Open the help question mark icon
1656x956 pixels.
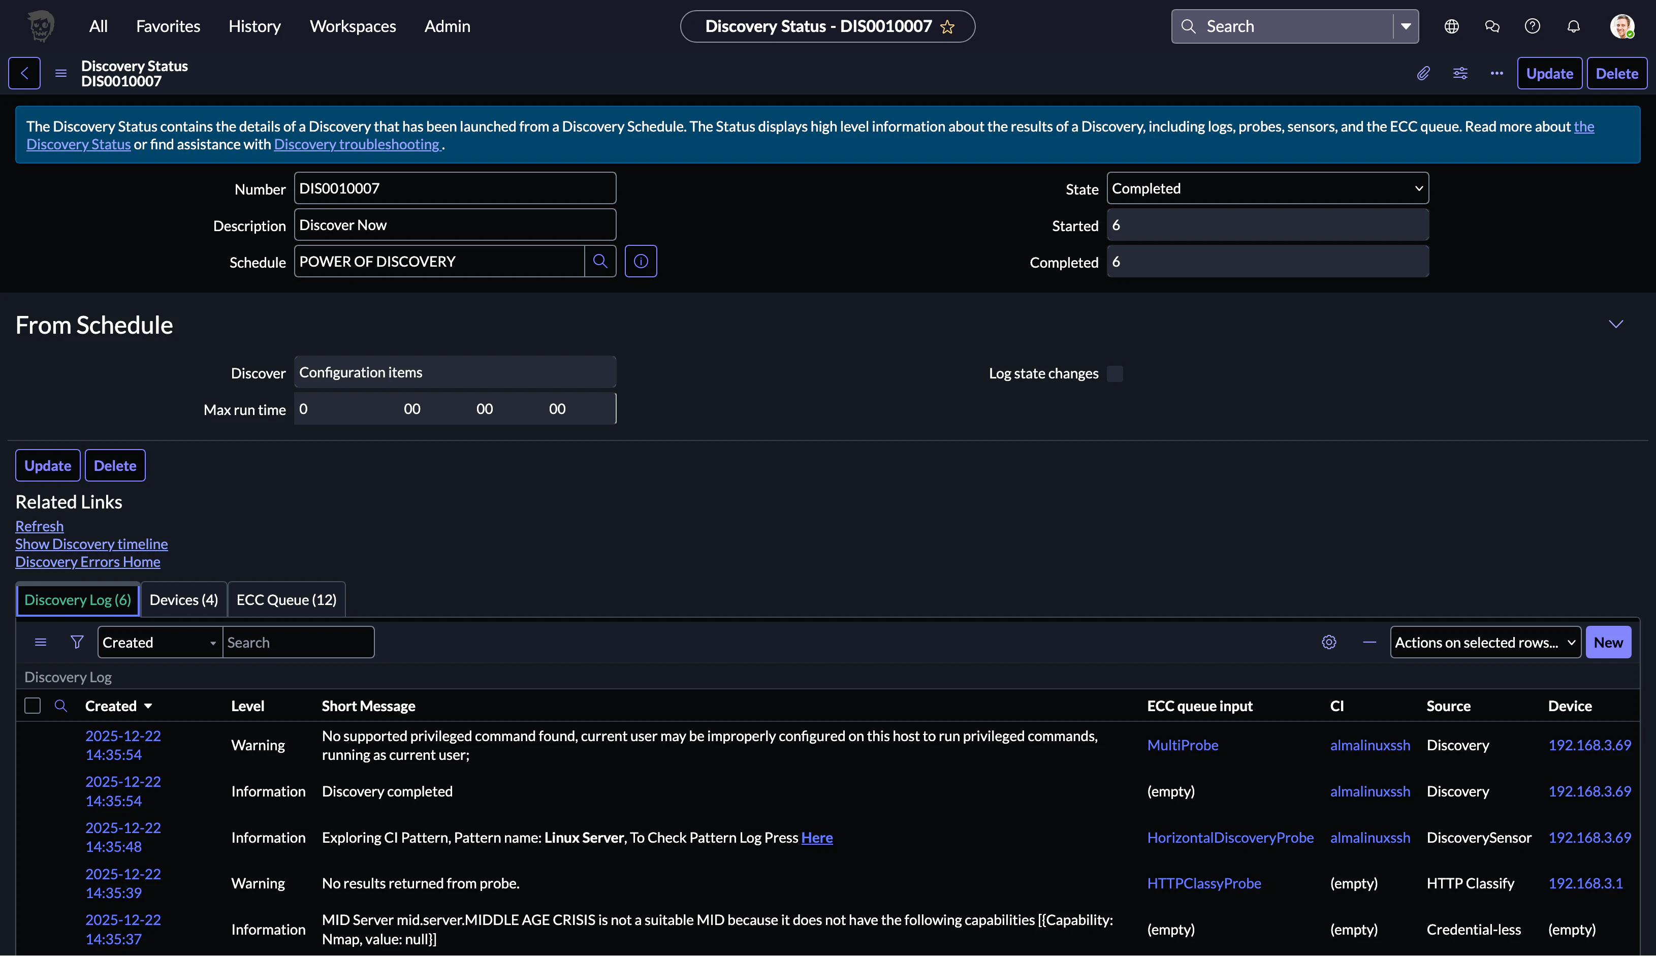pyautogui.click(x=1533, y=26)
